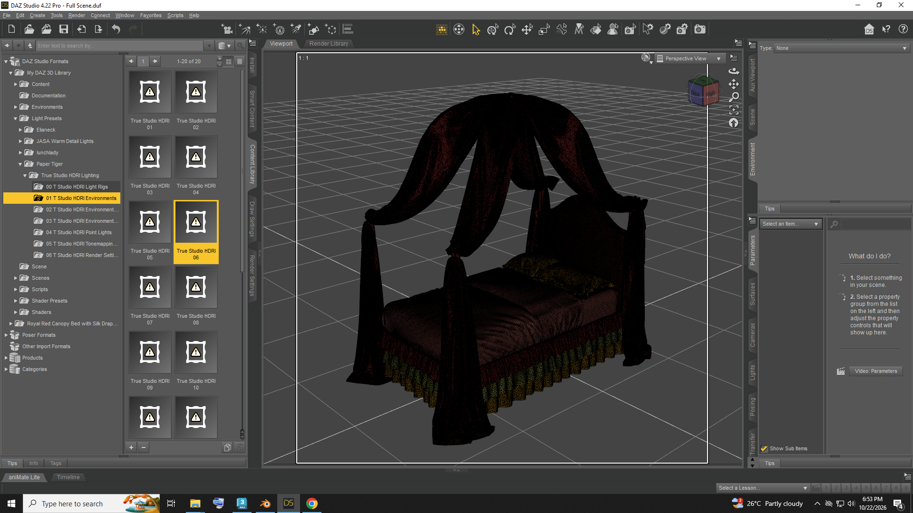Select the Scale tool
This screenshot has height=513, width=913.
click(544, 29)
